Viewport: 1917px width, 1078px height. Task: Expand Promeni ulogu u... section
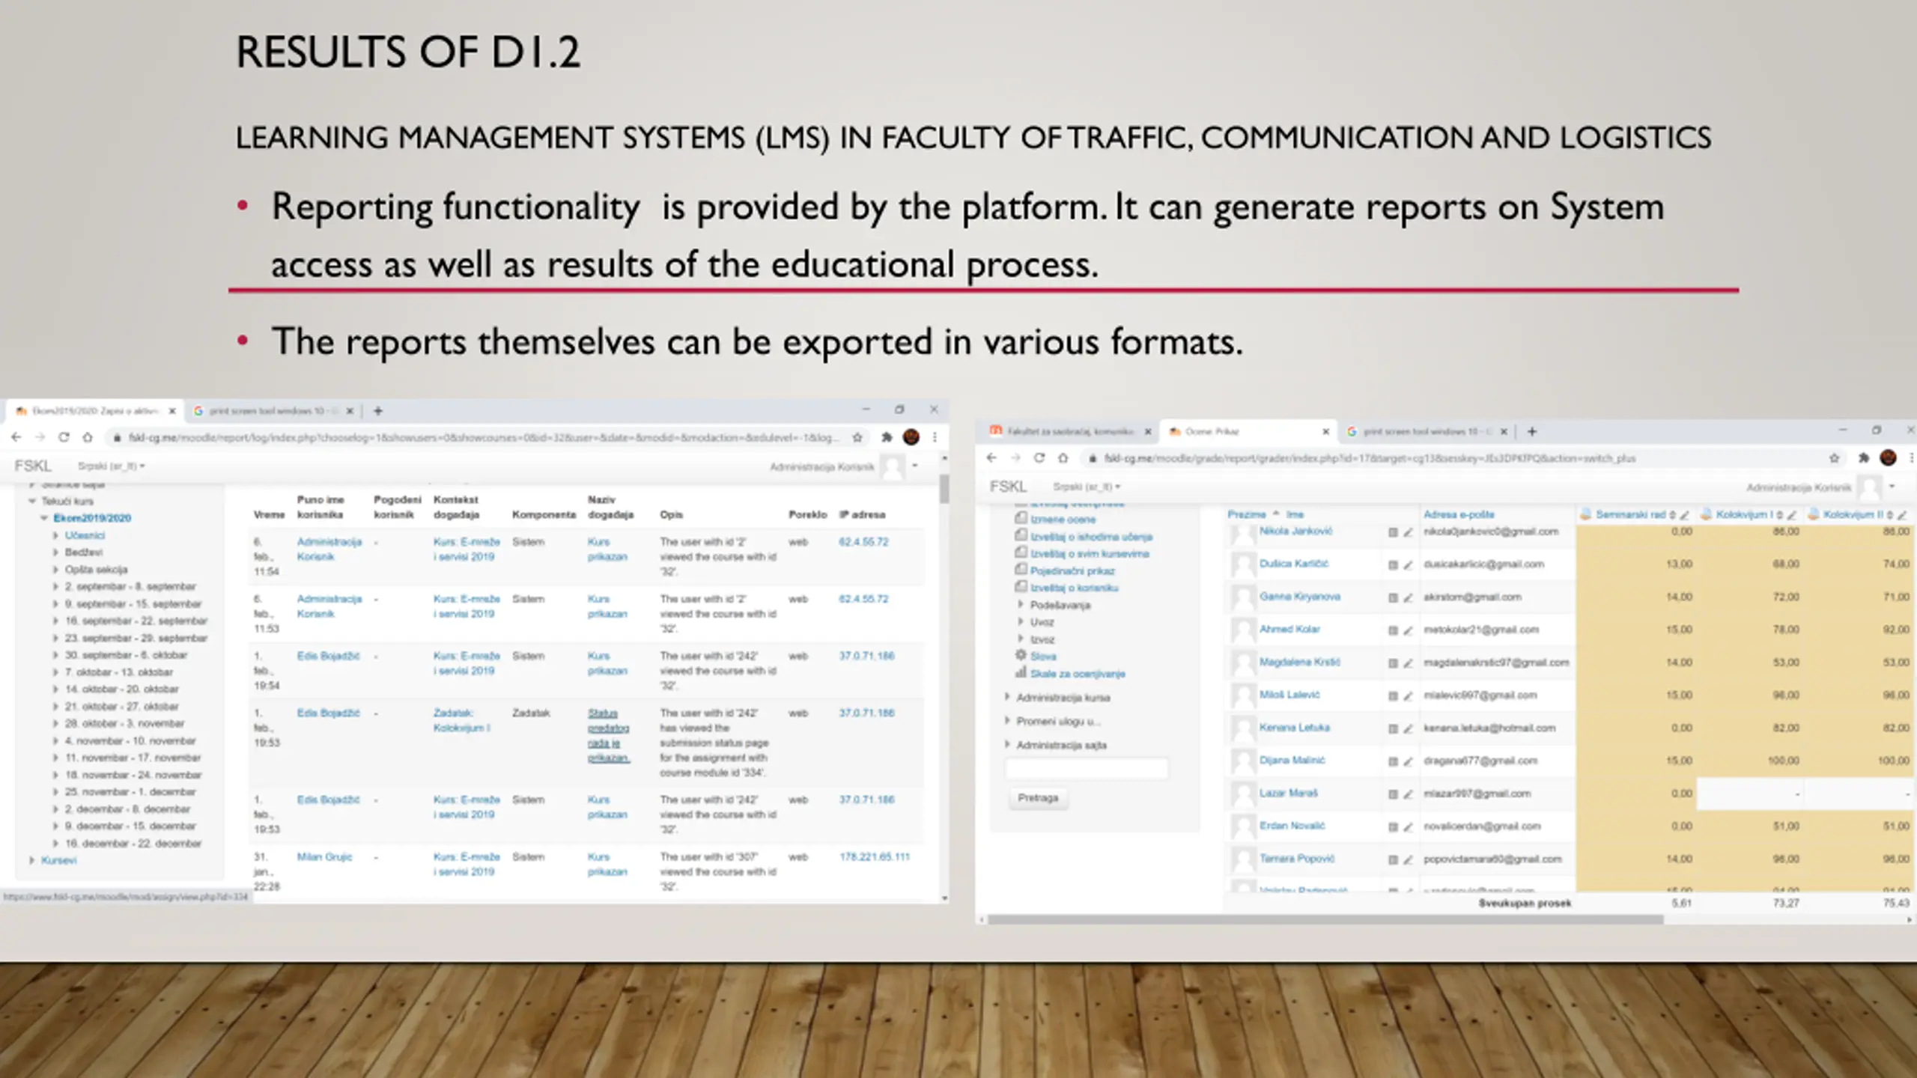[x=1008, y=721]
